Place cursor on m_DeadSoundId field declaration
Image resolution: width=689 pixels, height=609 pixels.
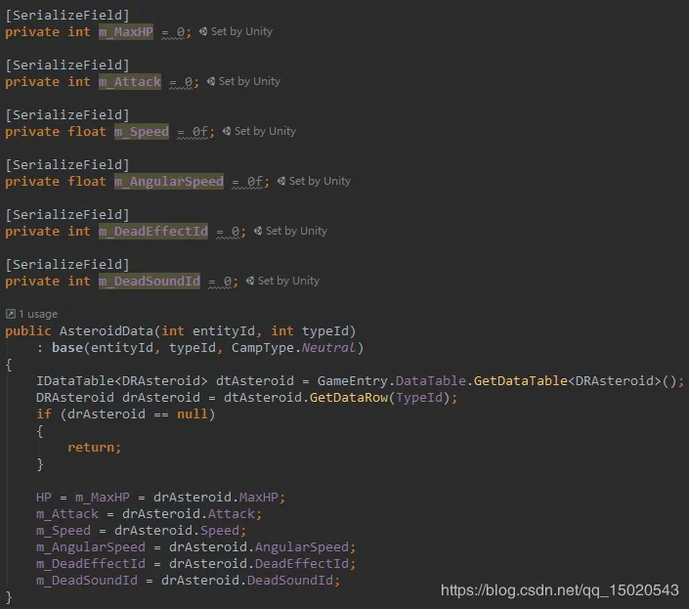pos(150,282)
